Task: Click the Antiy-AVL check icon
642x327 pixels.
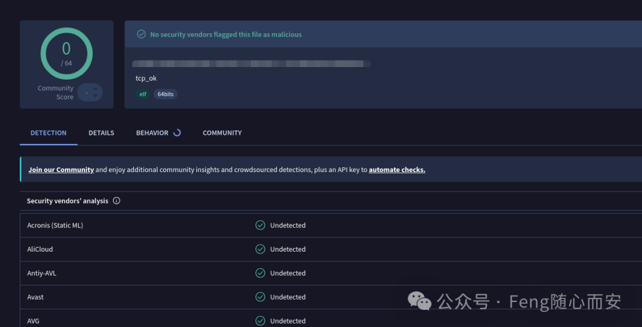Action: pos(260,273)
